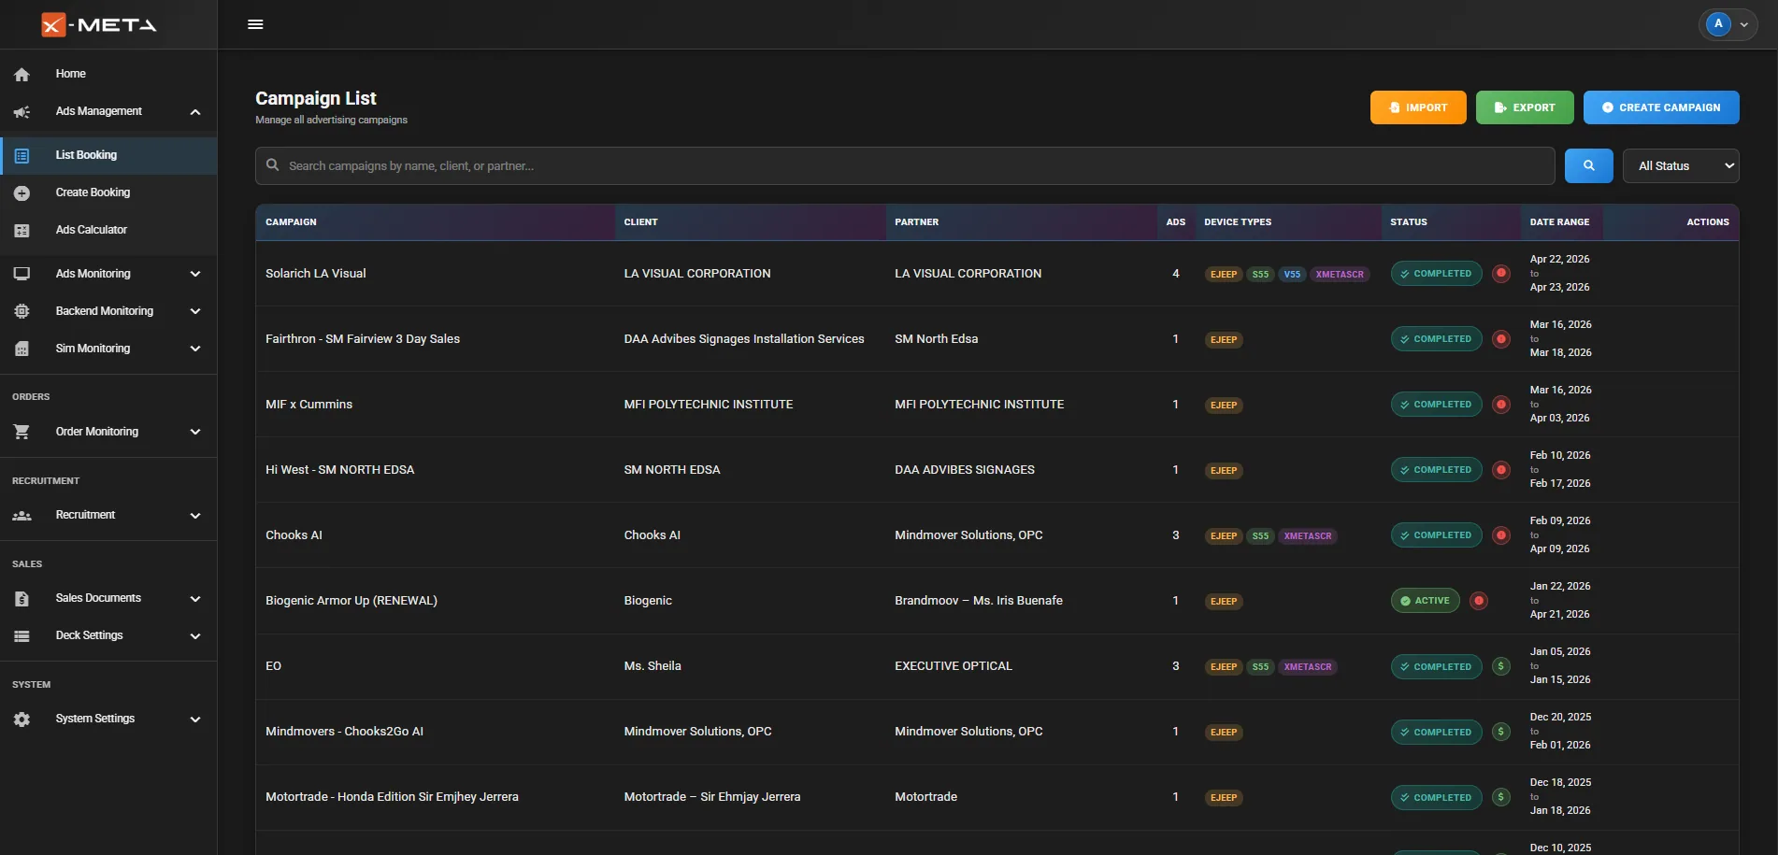
Task: Click the Backend Monitoring chip icon
Action: click(22, 311)
